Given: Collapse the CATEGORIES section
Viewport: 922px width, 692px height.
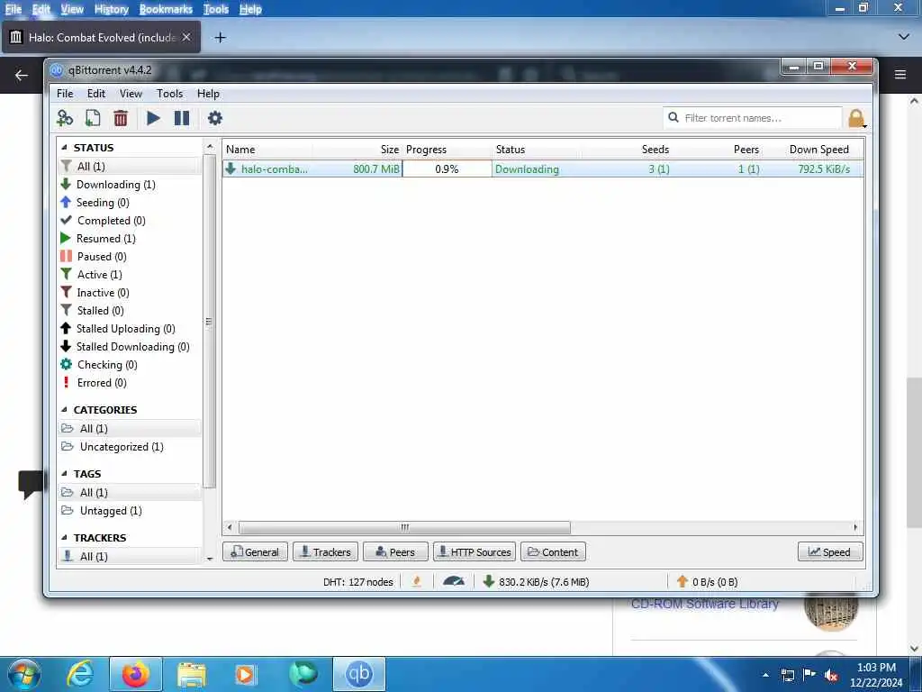Looking at the screenshot, I should (x=65, y=410).
